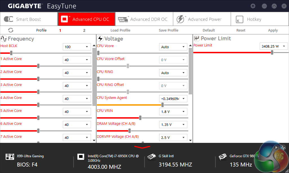This screenshot has width=289, height=173.
Task: Click the DRAM Voltage slider handle
Action: click(x=130, y=131)
